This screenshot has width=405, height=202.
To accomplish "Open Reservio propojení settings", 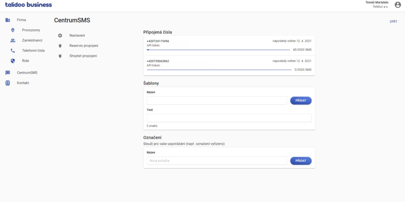I will 84,46.
